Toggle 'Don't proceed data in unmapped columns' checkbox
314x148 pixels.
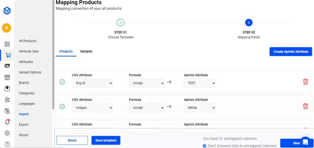tap(205, 146)
